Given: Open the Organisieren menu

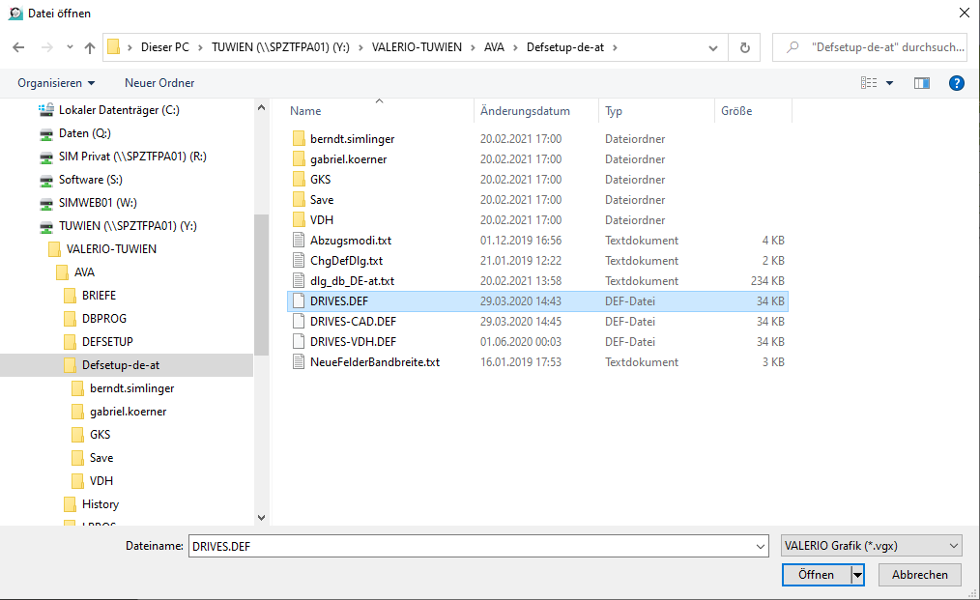Looking at the screenshot, I should pyautogui.click(x=56, y=83).
